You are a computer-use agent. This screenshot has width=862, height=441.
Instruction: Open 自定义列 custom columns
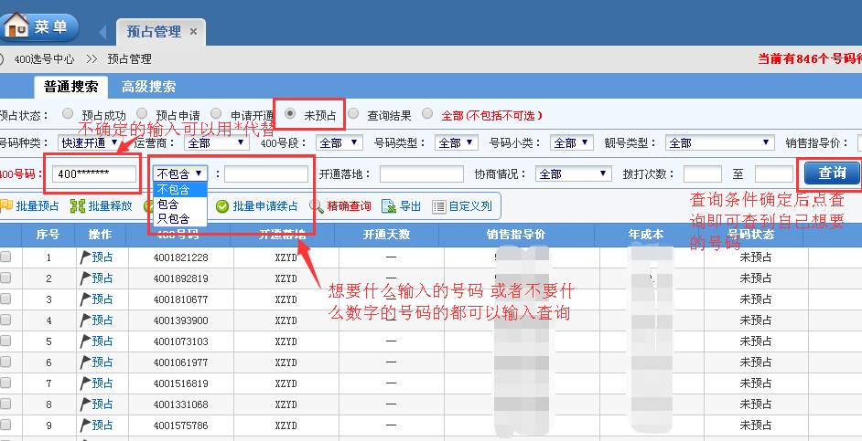439,206
